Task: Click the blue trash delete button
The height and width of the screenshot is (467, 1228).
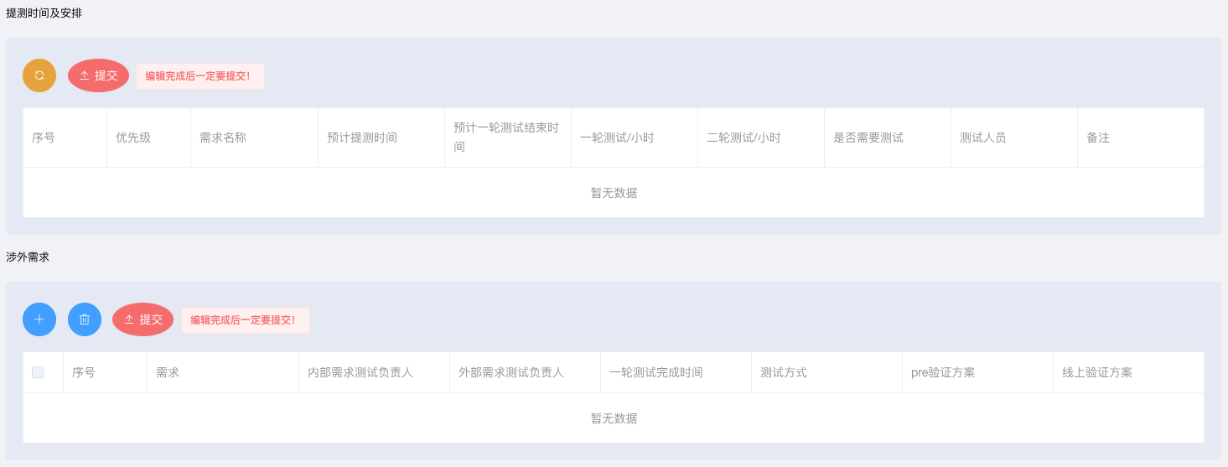Action: 85,319
